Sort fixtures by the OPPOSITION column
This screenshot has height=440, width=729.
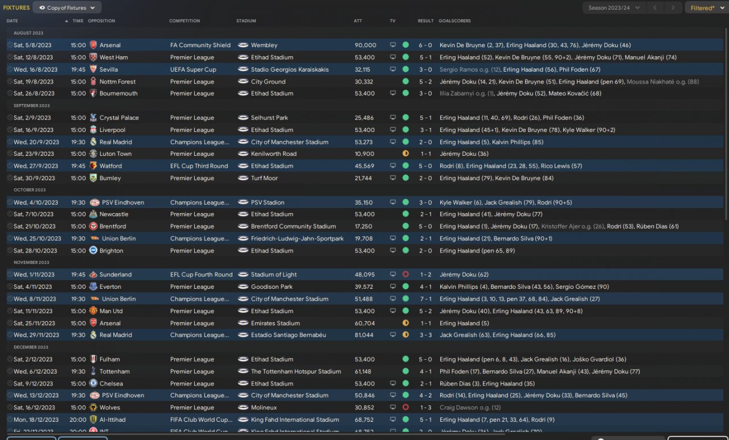101,21
